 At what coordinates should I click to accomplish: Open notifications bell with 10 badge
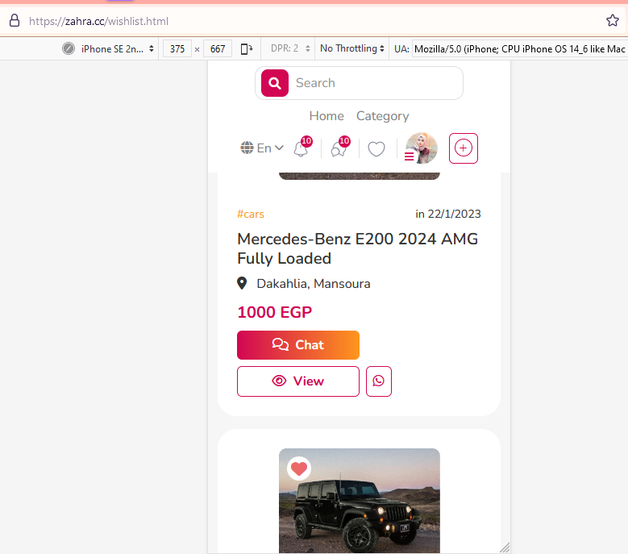[302, 147]
